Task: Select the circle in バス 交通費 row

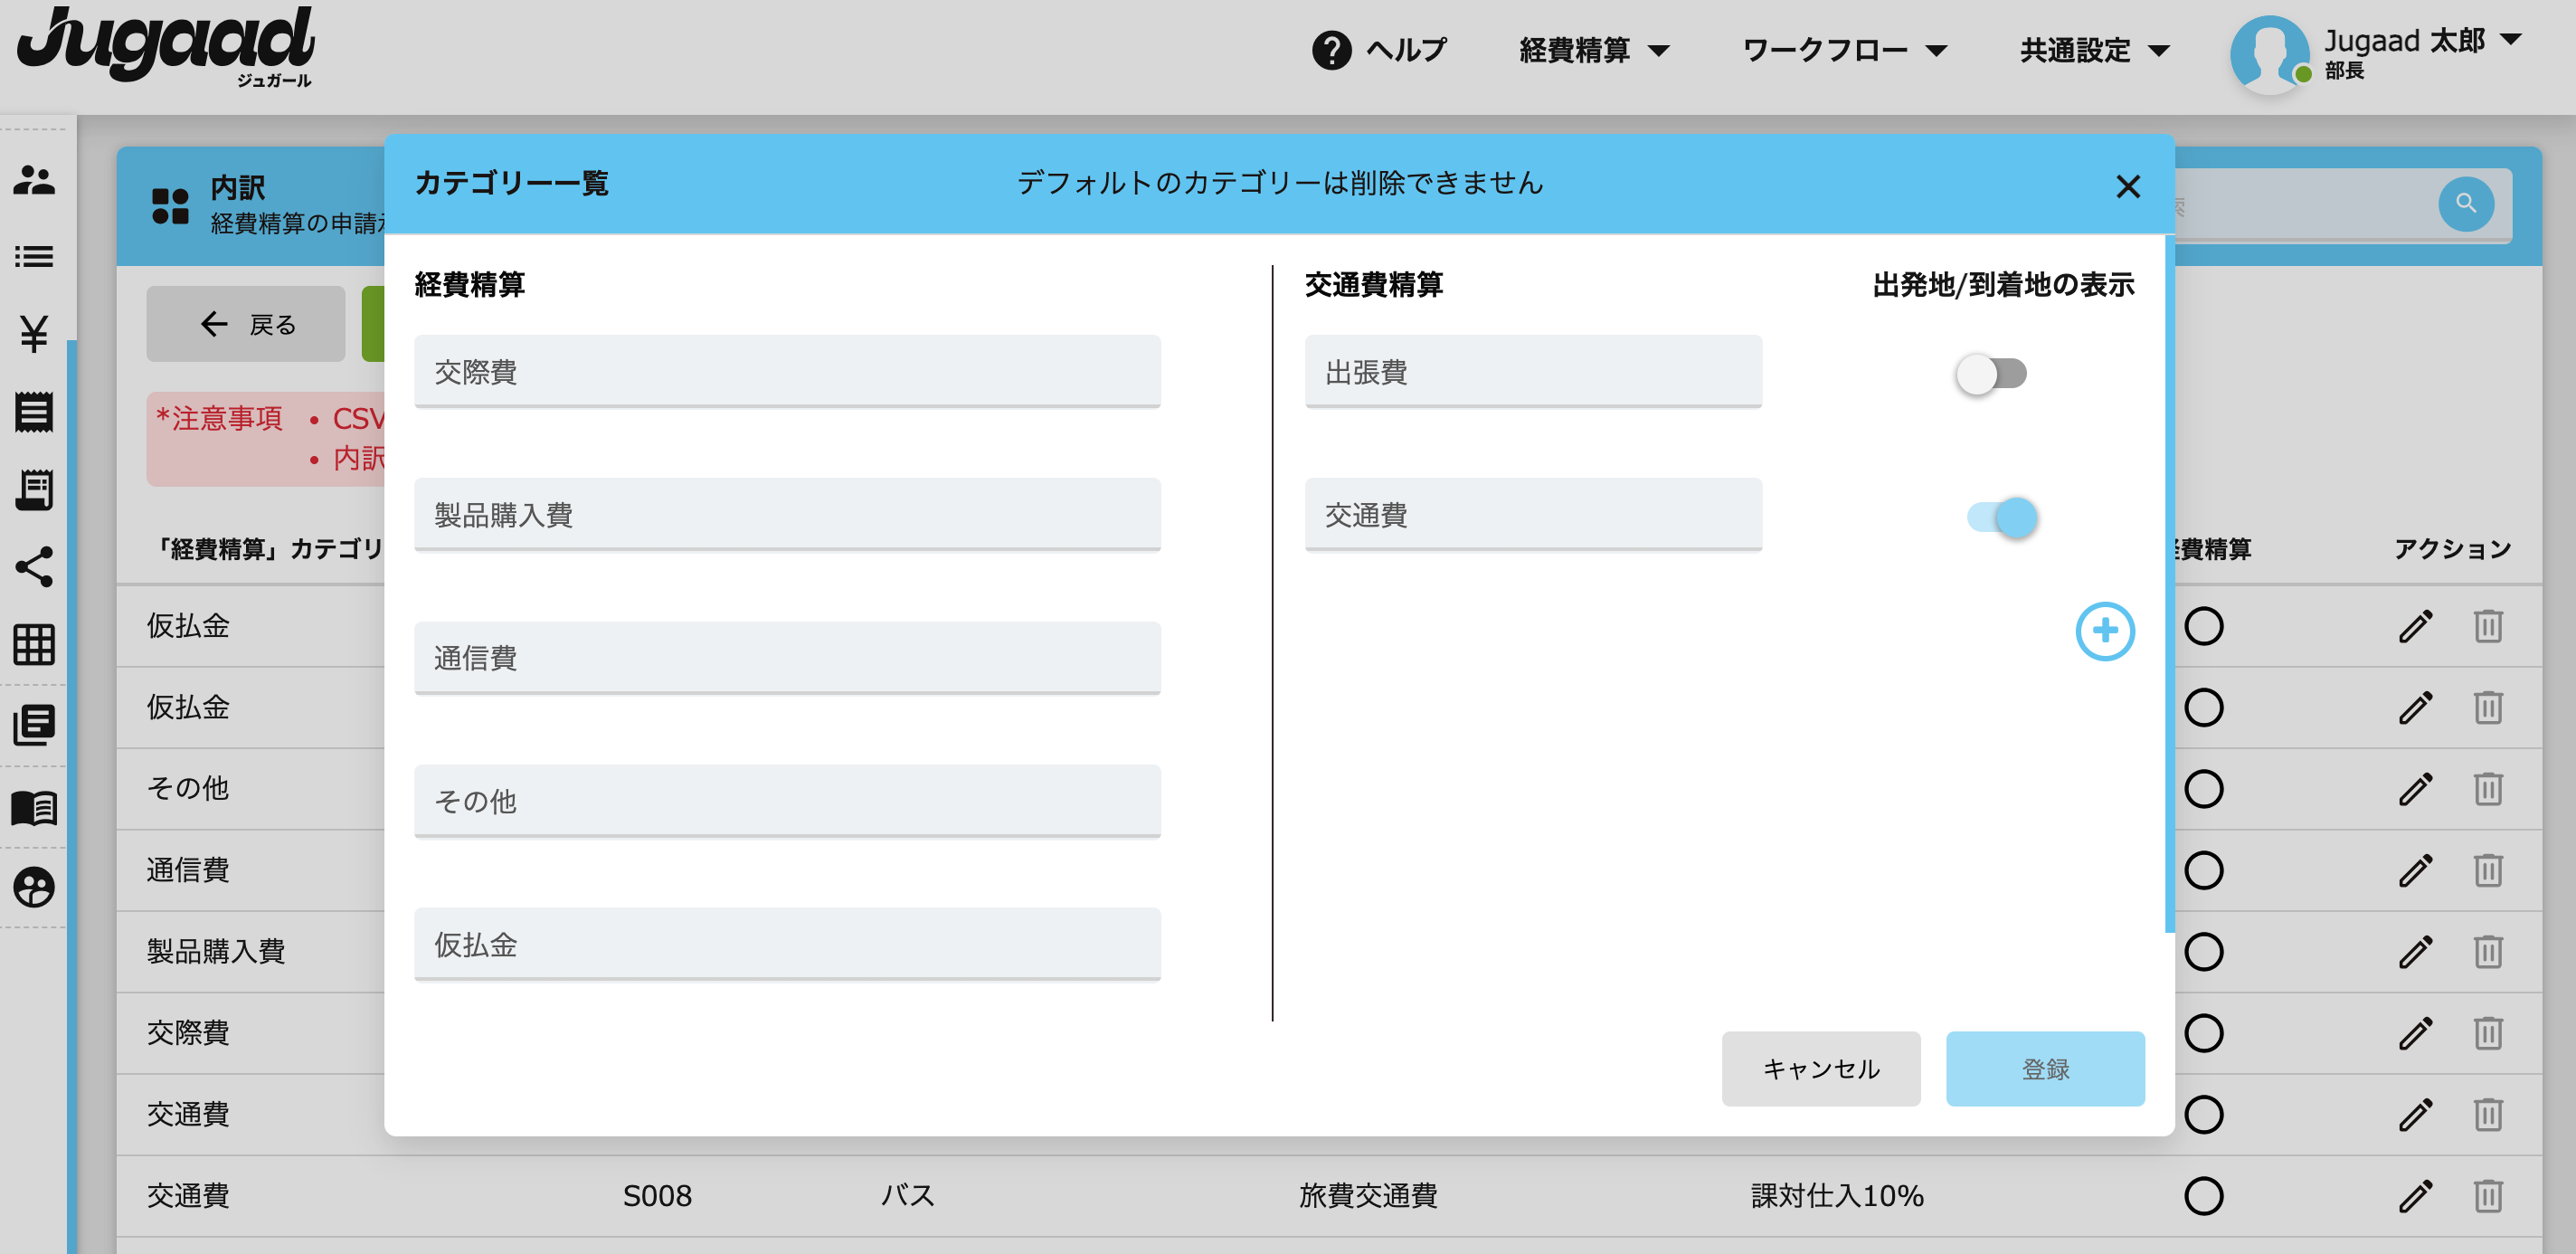Action: 2203,1196
